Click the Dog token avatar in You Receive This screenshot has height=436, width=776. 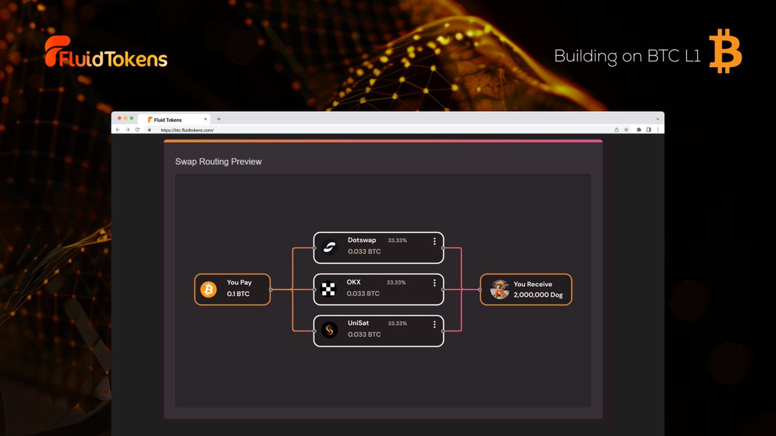point(500,289)
